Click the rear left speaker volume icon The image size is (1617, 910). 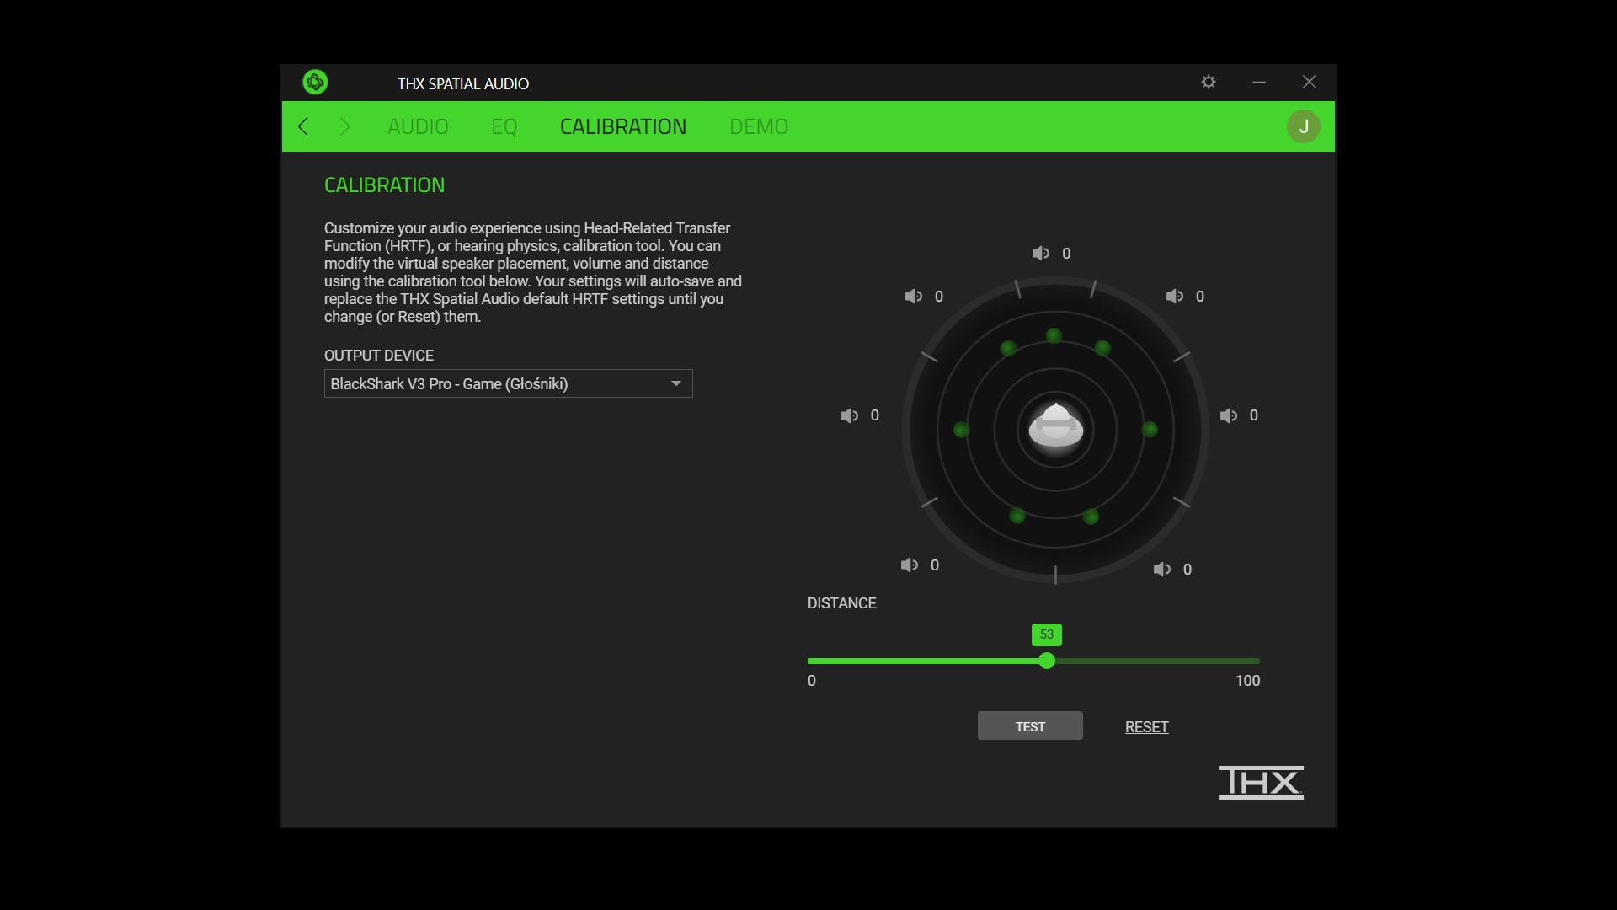910,565
